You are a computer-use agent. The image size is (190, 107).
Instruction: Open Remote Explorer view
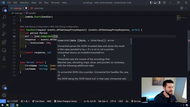(x=4, y=50)
